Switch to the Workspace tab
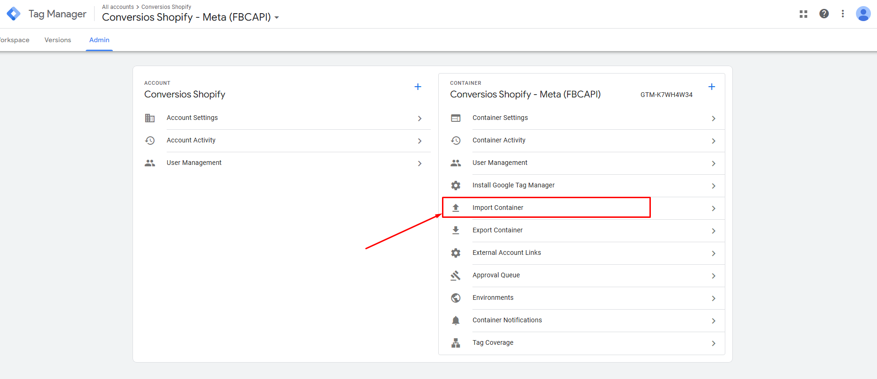 coord(15,40)
